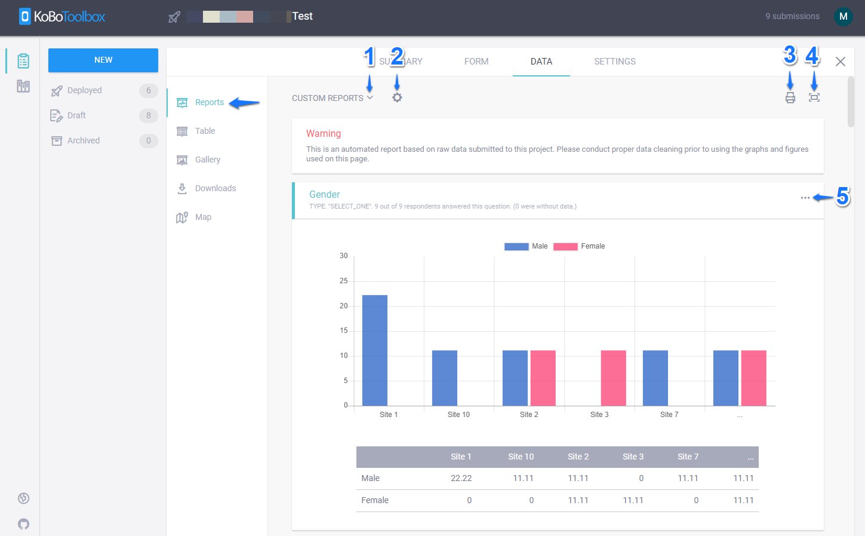Expand the Custom Reports dropdown
This screenshot has width=865, height=536.
tap(332, 98)
